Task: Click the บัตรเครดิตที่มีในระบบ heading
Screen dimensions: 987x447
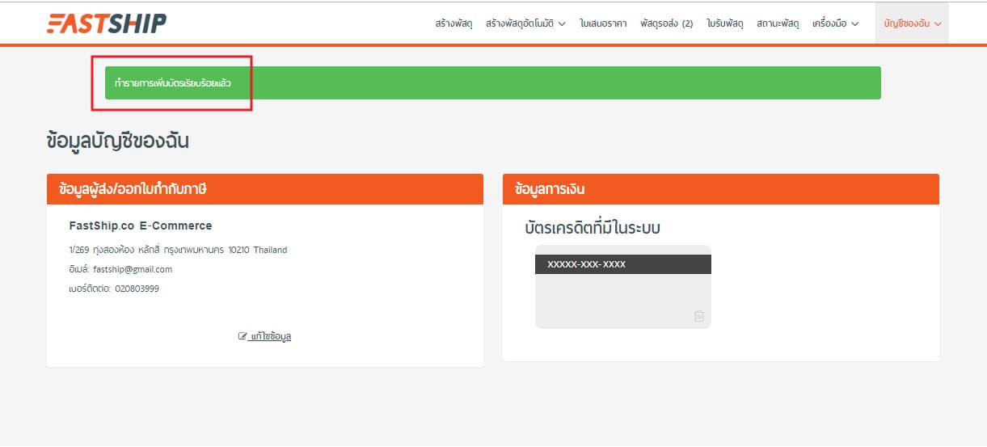Action: pos(593,228)
